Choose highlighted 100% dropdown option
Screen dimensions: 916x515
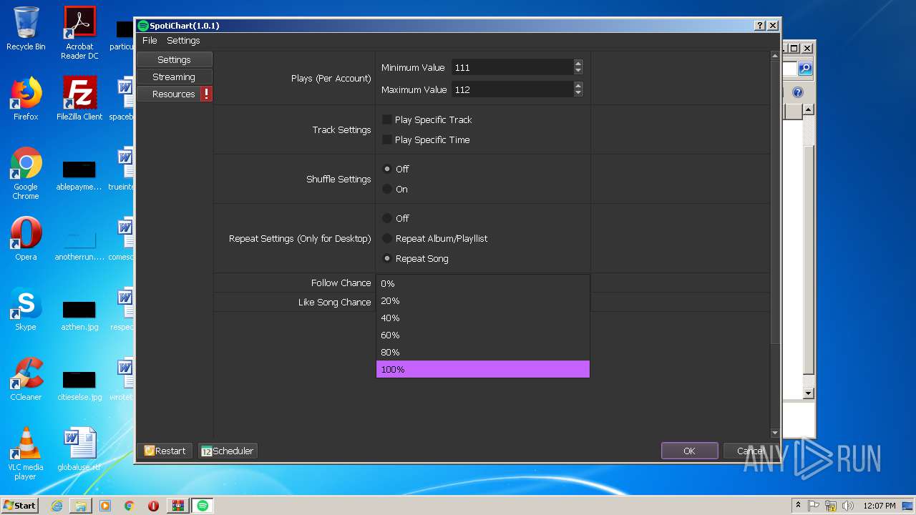(x=483, y=369)
